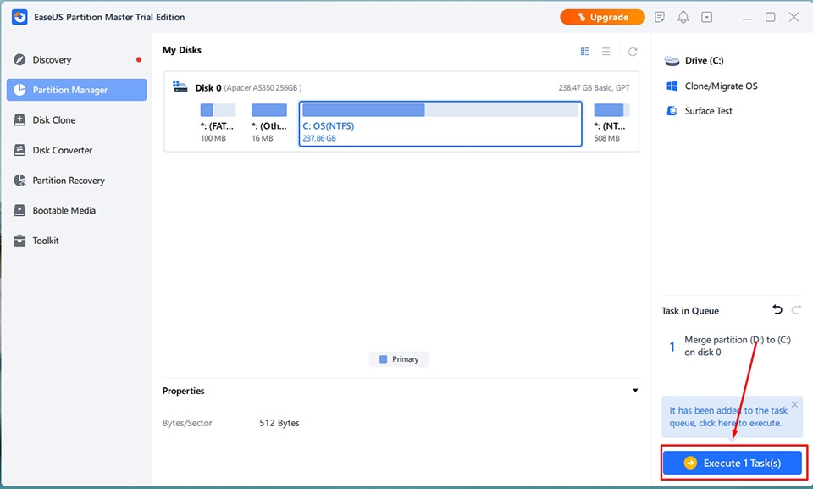The image size is (813, 489).
Task: Select the 508 MB NTFS partition
Action: [x=611, y=124]
